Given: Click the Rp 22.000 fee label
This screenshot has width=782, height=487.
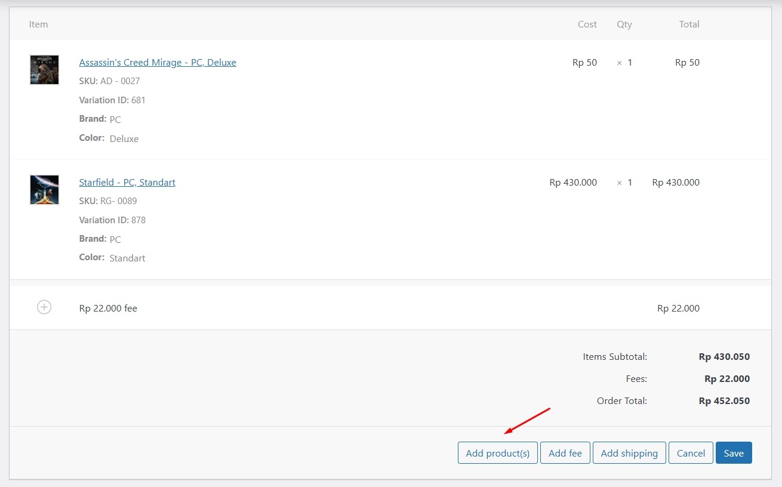Looking at the screenshot, I should coord(108,309).
